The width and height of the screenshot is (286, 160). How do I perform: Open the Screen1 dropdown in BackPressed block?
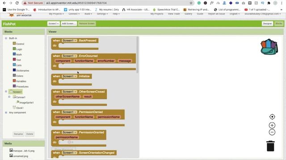[x=70, y=40]
